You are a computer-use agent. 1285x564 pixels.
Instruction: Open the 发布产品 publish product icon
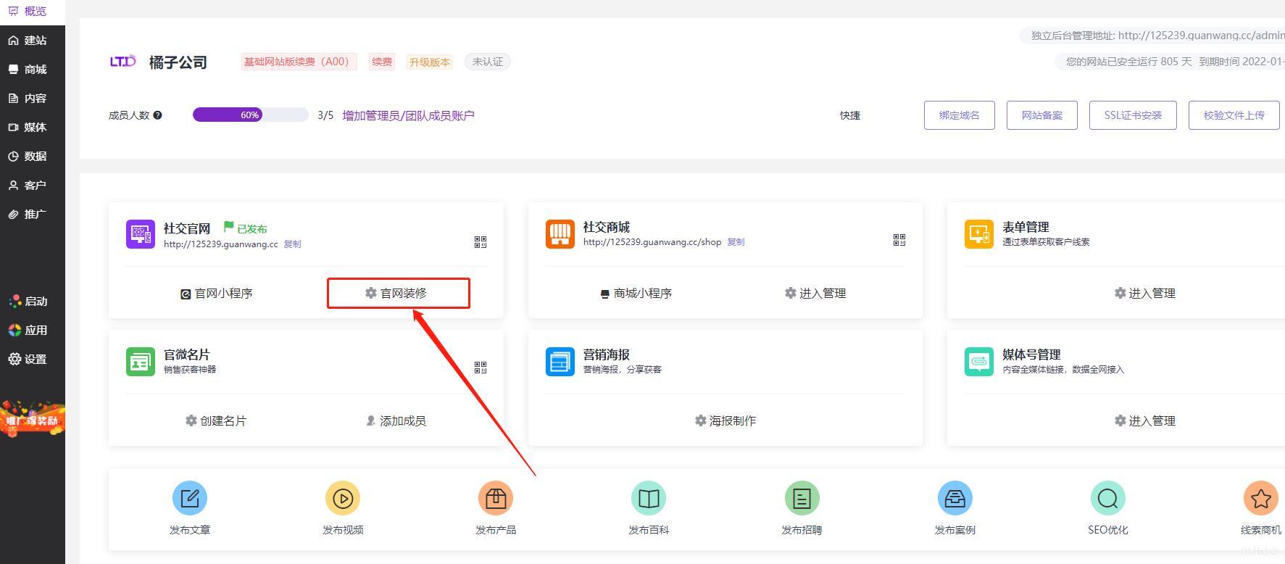click(496, 498)
